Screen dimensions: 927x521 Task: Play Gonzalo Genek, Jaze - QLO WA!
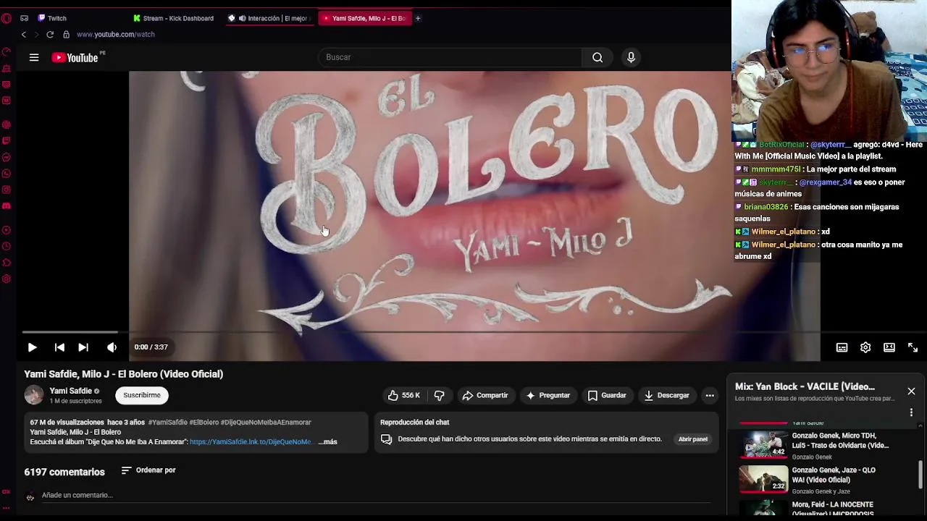coord(826,480)
